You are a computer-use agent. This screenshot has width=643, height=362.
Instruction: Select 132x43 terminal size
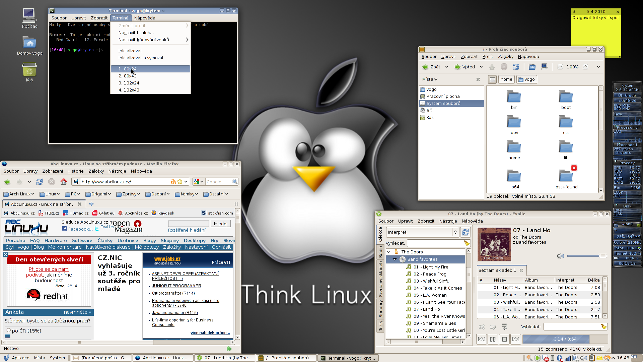(x=151, y=90)
